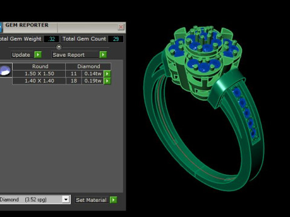Click the blue icon left of the Gem Reporter title
The image size is (290, 217).
pos(1,27)
